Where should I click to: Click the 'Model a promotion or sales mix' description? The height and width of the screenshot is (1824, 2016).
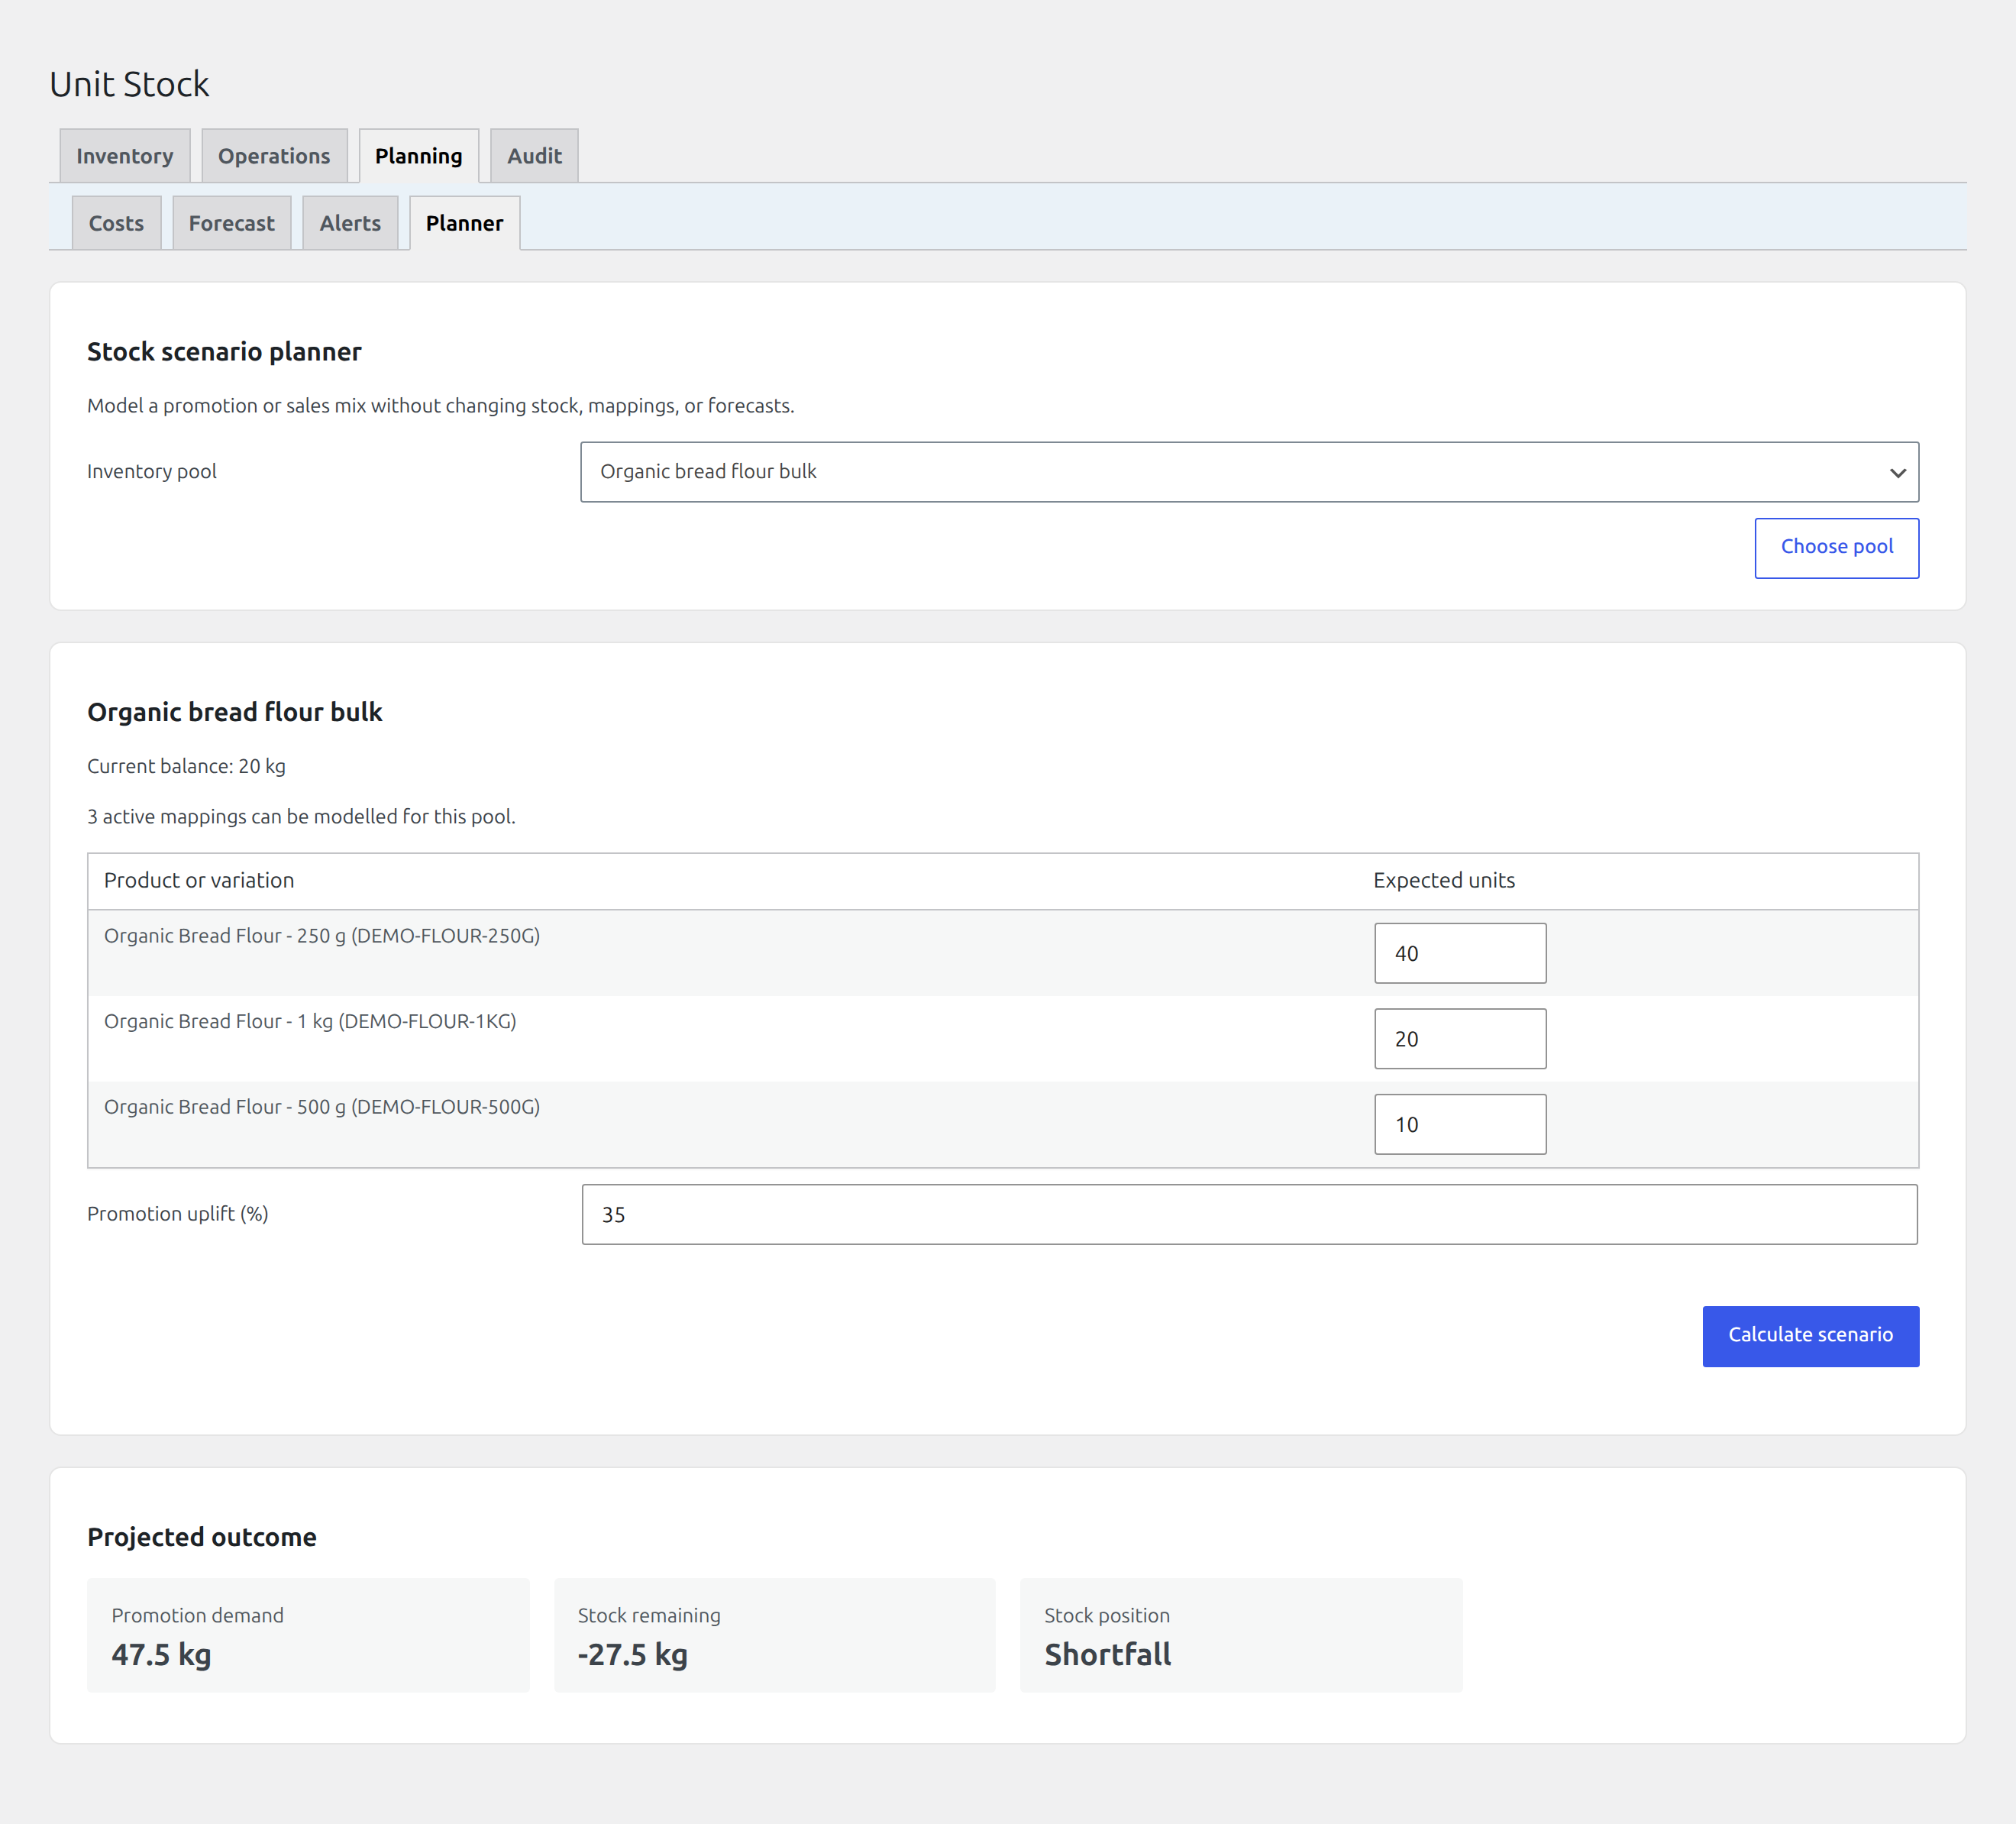440,405
